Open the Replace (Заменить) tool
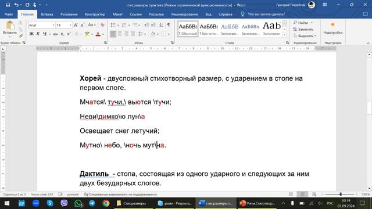The image size is (372, 209). [303, 30]
